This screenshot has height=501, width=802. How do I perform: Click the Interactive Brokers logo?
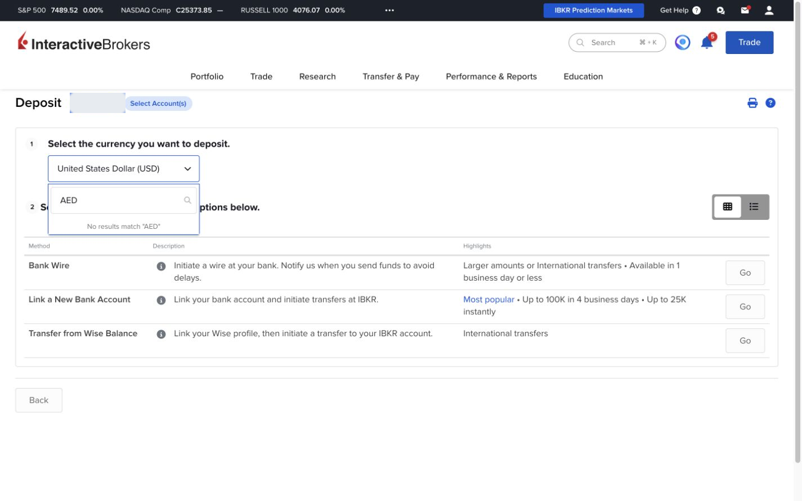click(84, 42)
